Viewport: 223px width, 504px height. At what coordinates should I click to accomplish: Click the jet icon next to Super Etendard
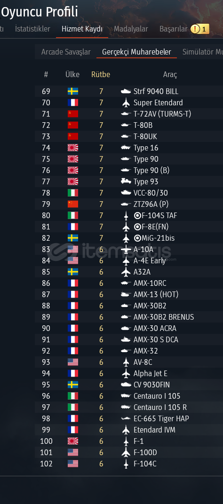click(126, 103)
